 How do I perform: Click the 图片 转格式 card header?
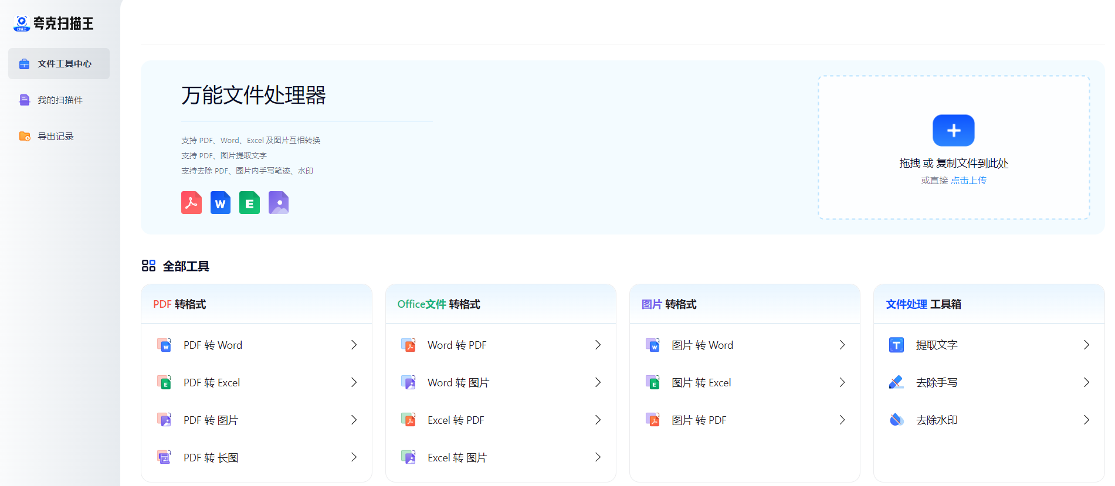pyautogui.click(x=745, y=304)
